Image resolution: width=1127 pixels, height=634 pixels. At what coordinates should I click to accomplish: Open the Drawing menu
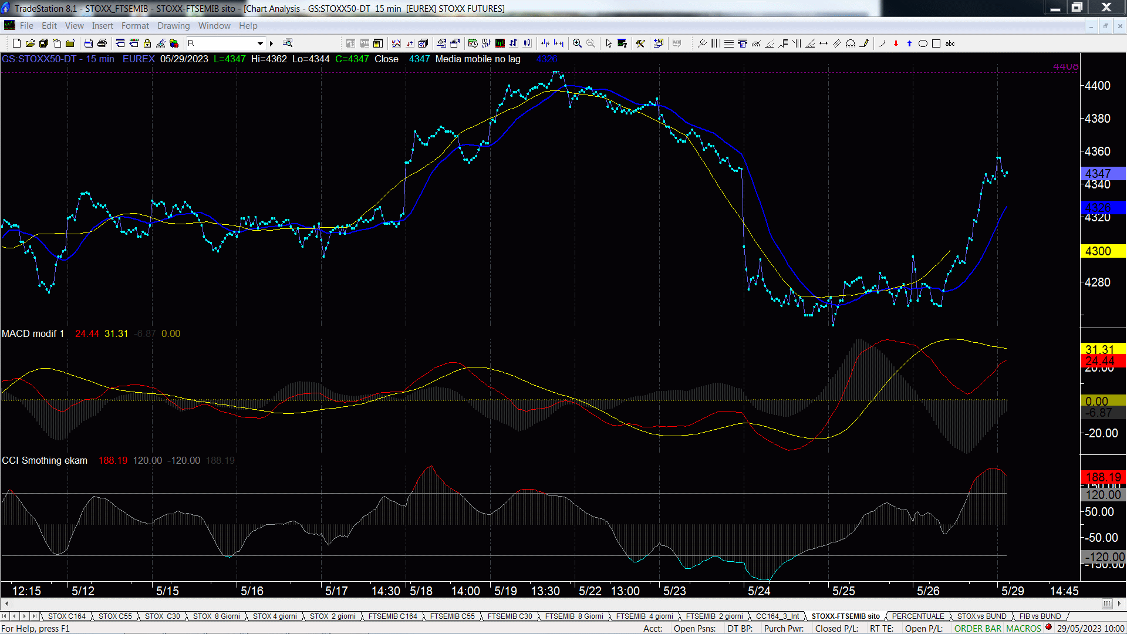[x=174, y=26]
